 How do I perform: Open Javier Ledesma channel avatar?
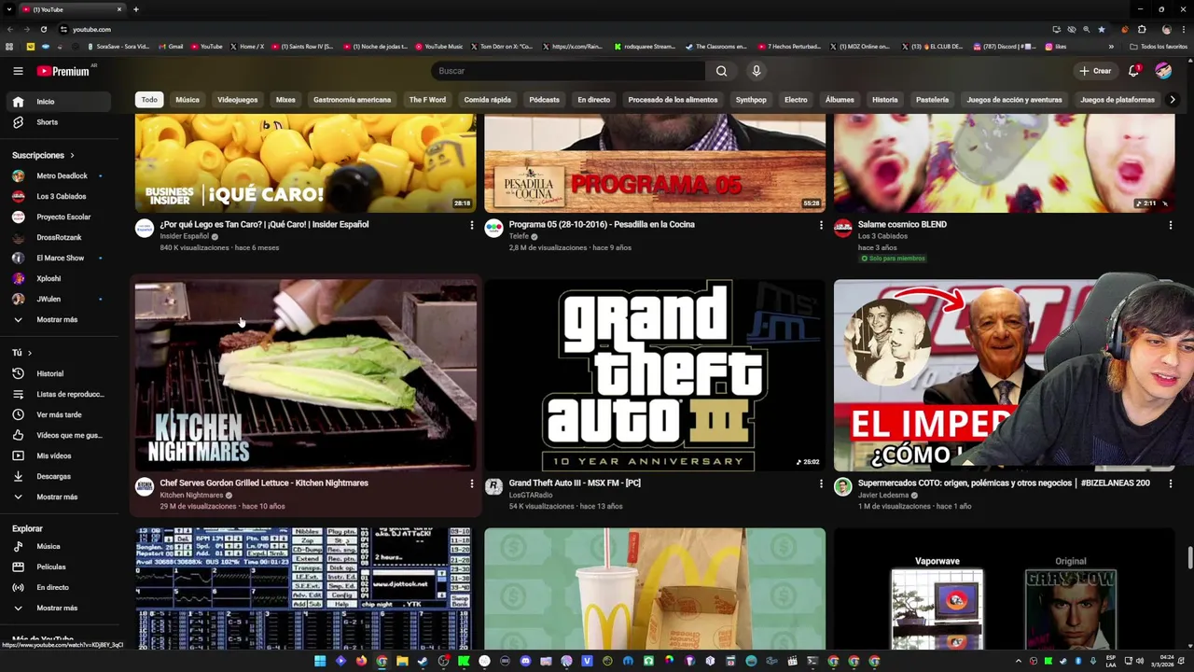(842, 487)
